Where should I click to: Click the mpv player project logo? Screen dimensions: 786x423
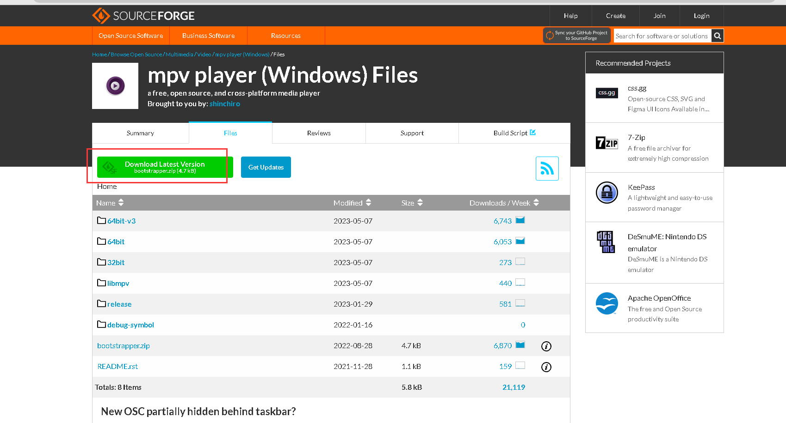(115, 86)
